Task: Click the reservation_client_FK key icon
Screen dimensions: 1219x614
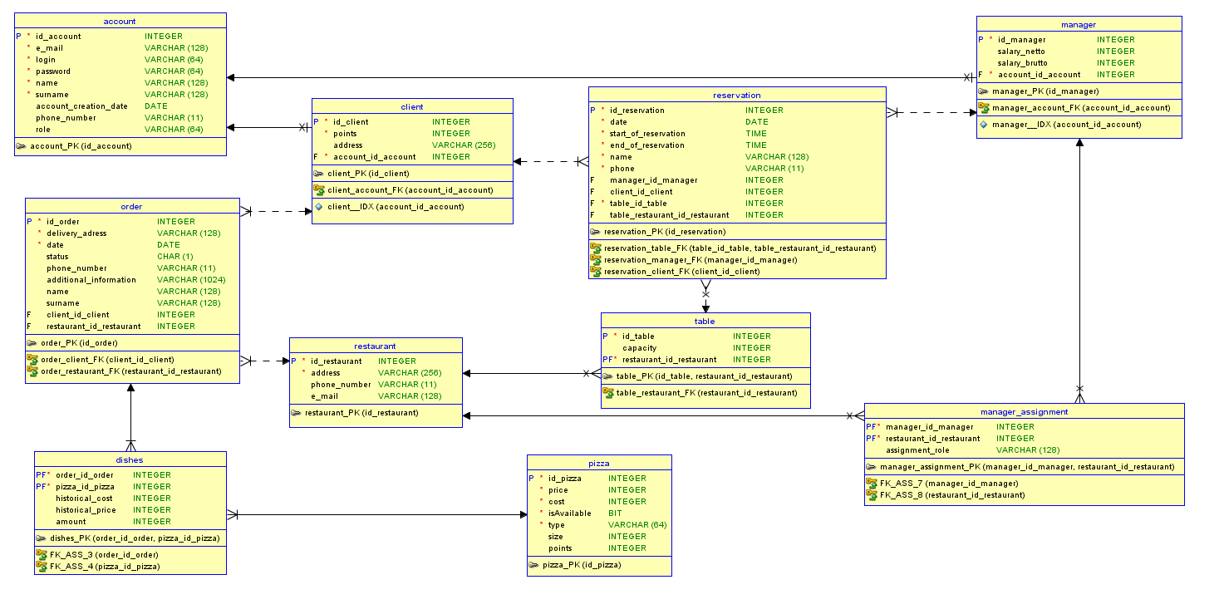Action: tap(596, 272)
